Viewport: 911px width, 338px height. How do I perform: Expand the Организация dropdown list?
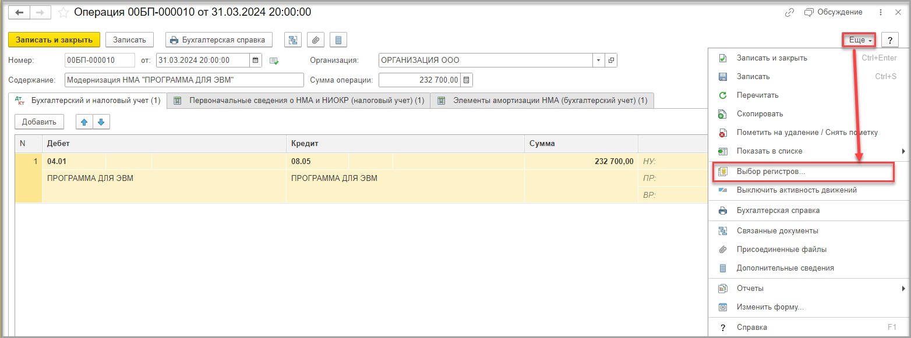(x=599, y=60)
